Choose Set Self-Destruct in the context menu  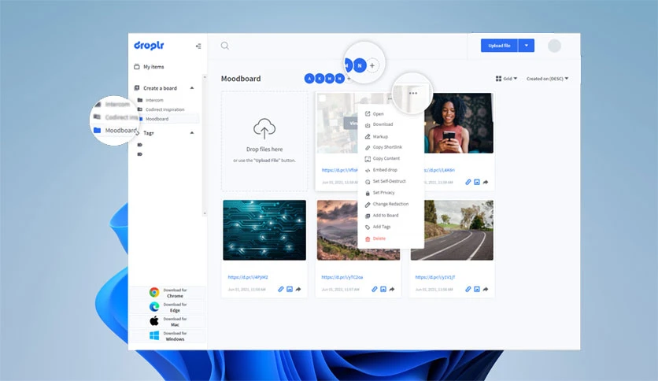389,181
